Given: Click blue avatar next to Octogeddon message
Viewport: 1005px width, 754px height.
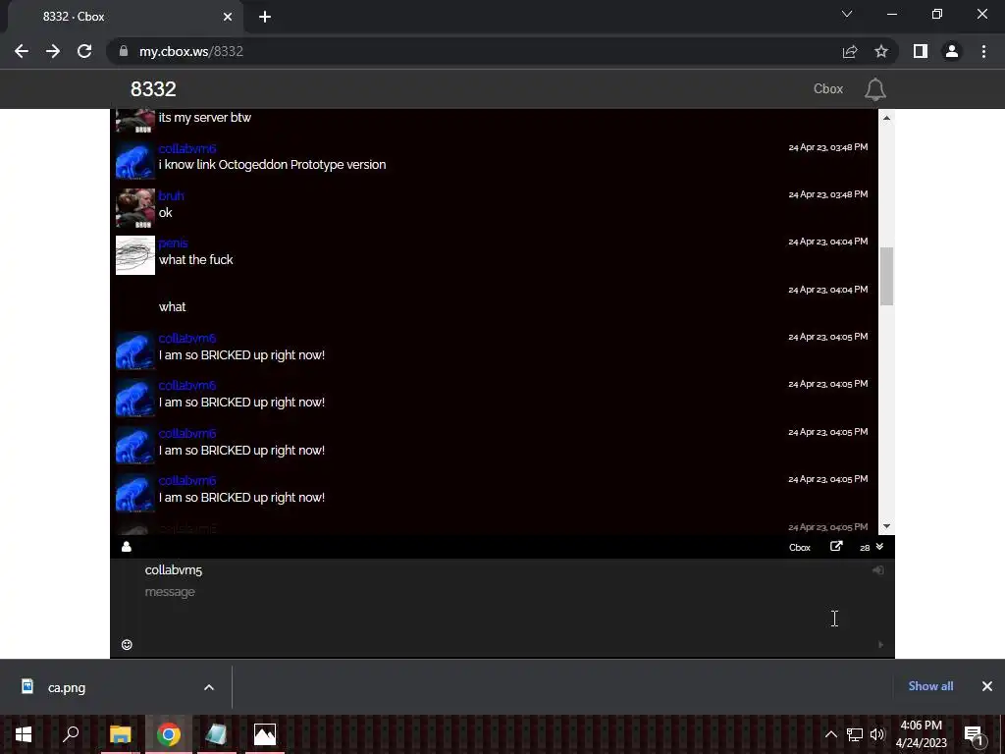Looking at the screenshot, I should point(135,161).
